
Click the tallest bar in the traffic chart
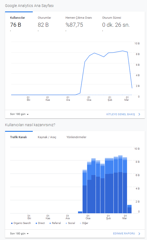[x=120, y=184]
